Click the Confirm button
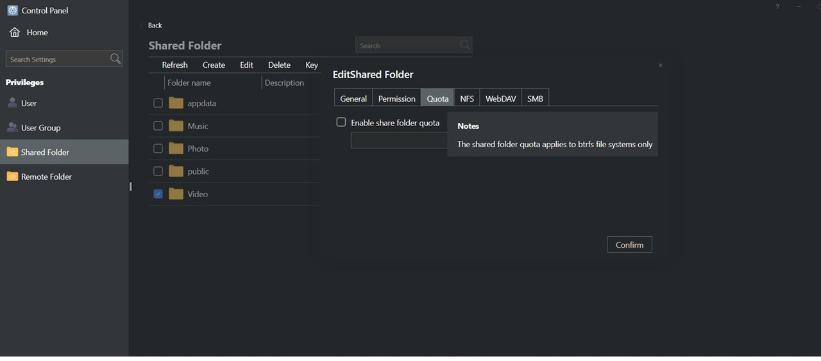This screenshot has width=821, height=361. coord(629,245)
